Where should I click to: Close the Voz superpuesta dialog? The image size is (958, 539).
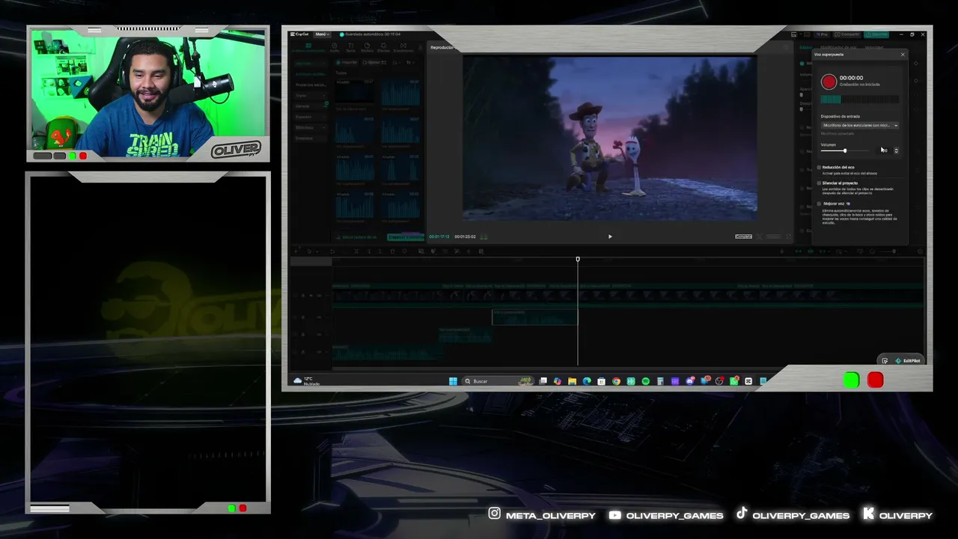[903, 55]
